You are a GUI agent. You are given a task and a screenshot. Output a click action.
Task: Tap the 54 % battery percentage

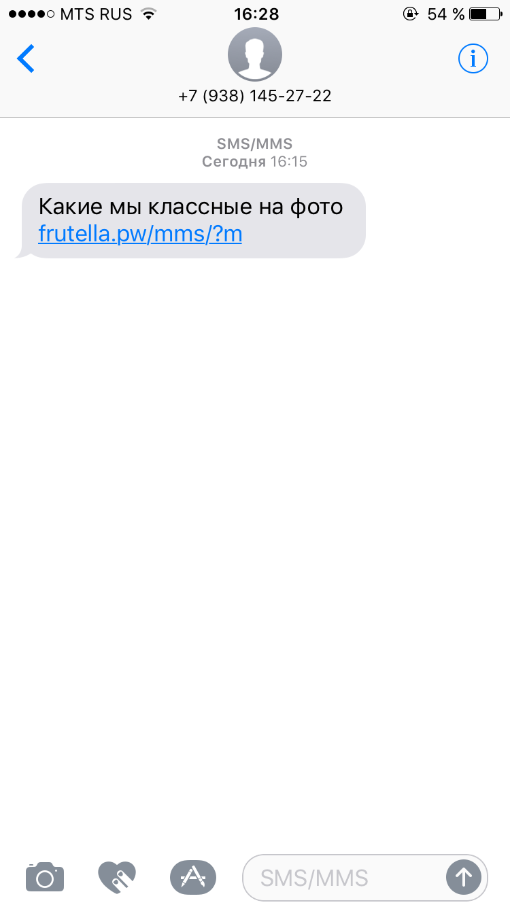[x=446, y=14]
